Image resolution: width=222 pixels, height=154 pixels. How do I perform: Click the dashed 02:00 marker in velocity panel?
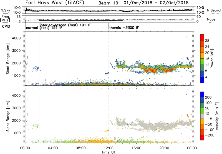(39, 116)
